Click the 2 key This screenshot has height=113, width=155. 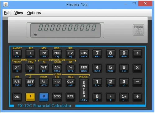tap(110, 82)
